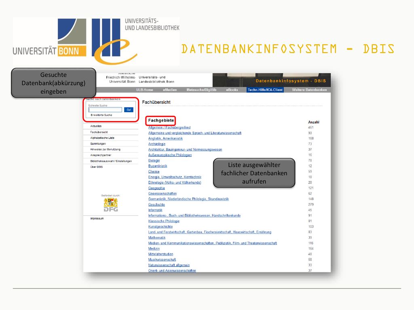The image size is (414, 310).
Task: Open Bibliotheksauswahl / Einstellungen
Action: click(x=111, y=161)
